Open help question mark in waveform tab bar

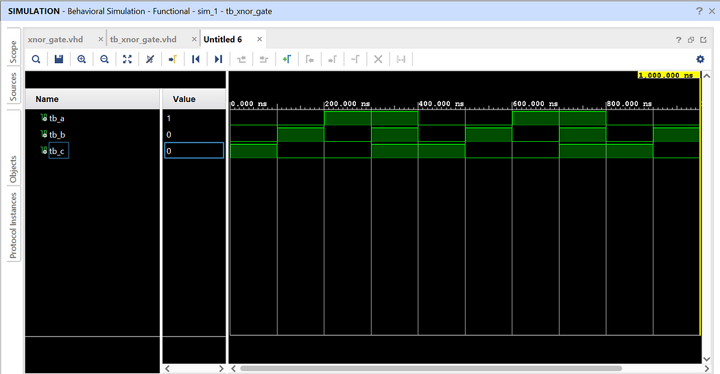click(x=679, y=40)
